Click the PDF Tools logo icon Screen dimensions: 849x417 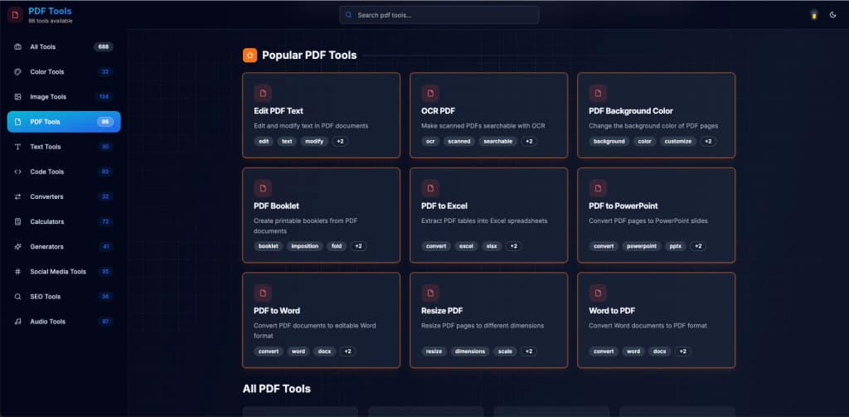[15, 15]
